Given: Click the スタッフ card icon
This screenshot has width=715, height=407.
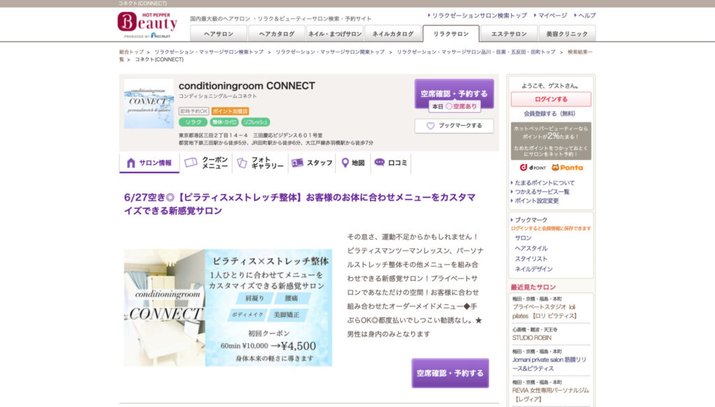Looking at the screenshot, I should (297, 163).
